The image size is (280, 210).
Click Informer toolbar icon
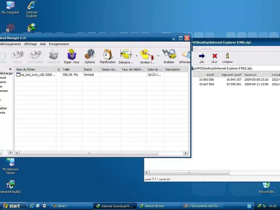click(x=185, y=57)
